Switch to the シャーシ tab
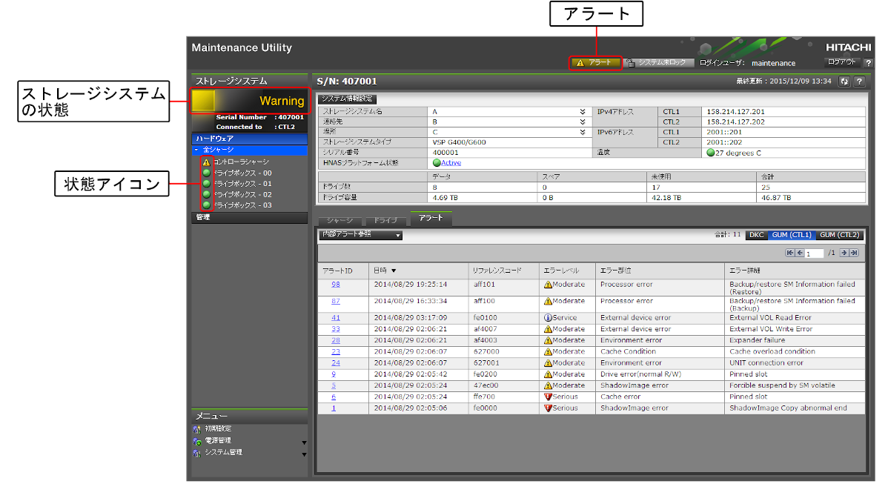Screen dimensions: 888x484 point(339,220)
